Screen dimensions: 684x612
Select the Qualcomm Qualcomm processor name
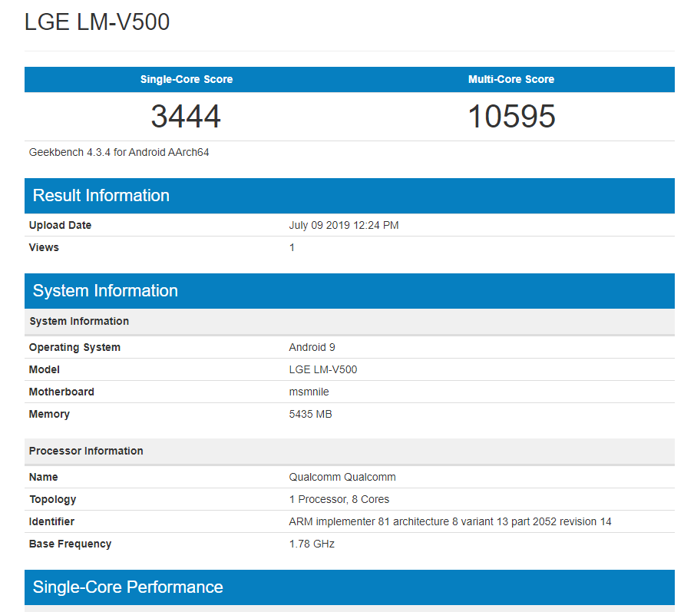[342, 477]
